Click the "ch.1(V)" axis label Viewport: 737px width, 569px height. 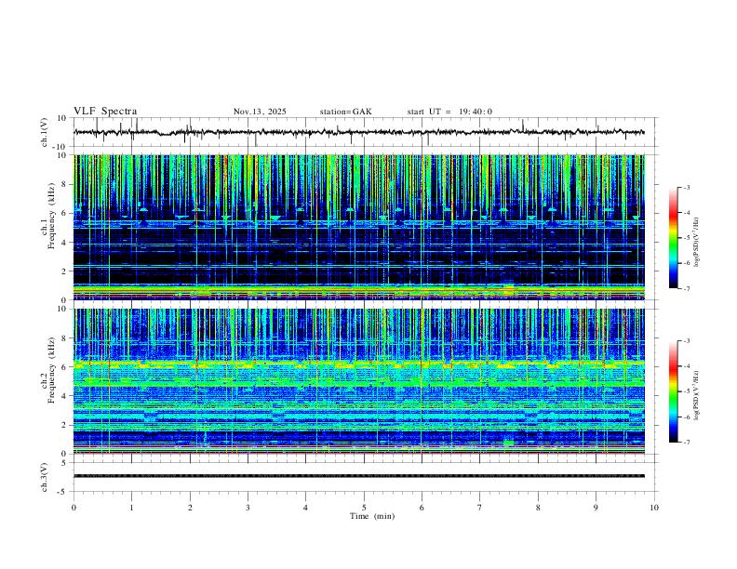click(45, 132)
